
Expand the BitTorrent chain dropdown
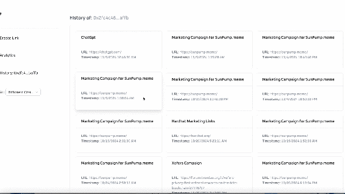pyautogui.click(x=23, y=92)
